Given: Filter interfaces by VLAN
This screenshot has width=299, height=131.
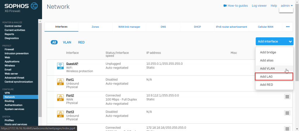Looking at the screenshot, I should 67,42.
